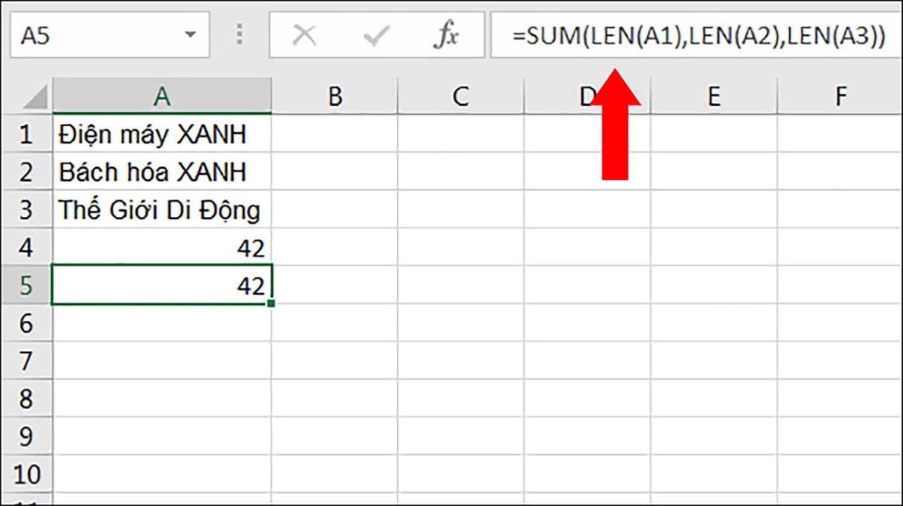This screenshot has width=903, height=506.
Task: Select column E header
Action: pyautogui.click(x=713, y=96)
